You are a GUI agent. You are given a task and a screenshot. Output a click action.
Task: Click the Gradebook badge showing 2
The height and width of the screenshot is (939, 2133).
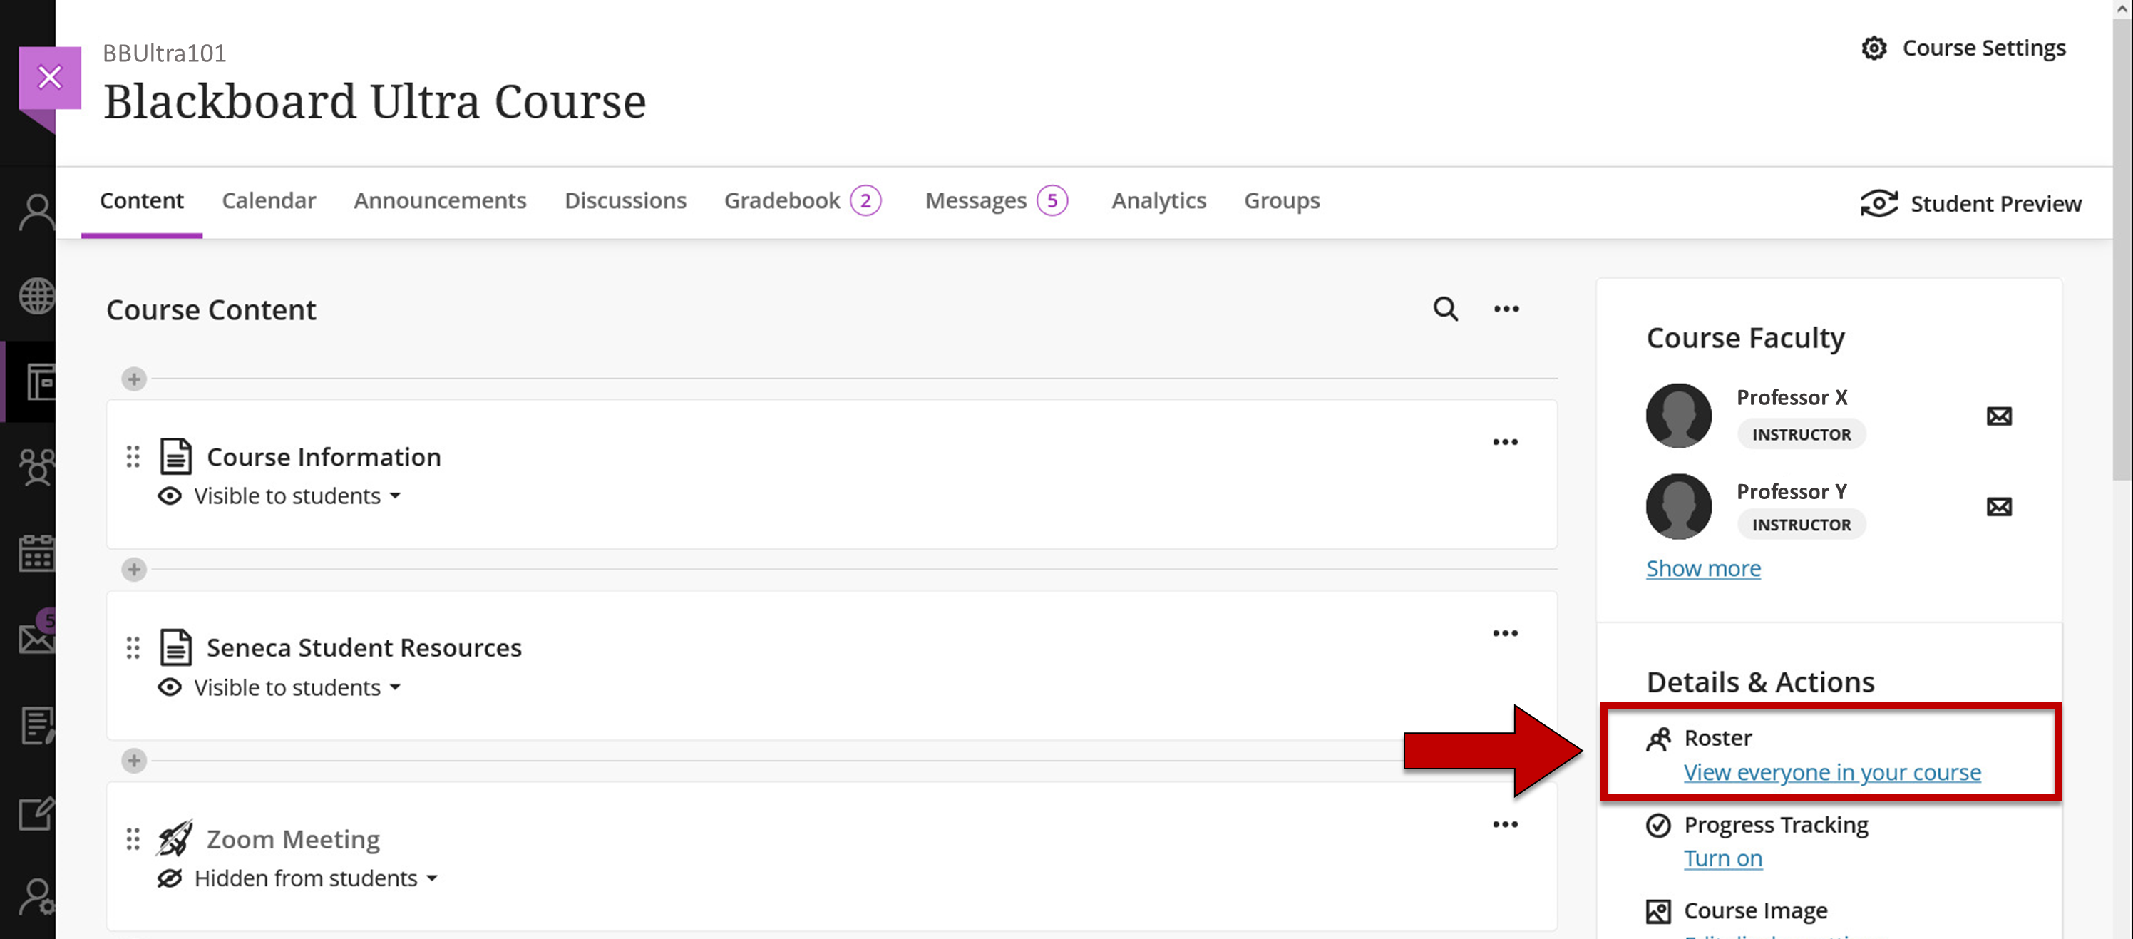click(865, 200)
